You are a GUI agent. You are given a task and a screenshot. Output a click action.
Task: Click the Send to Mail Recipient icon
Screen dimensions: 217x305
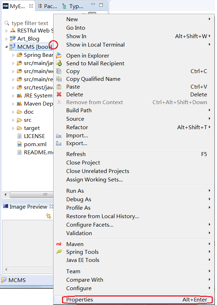[x=59, y=64]
